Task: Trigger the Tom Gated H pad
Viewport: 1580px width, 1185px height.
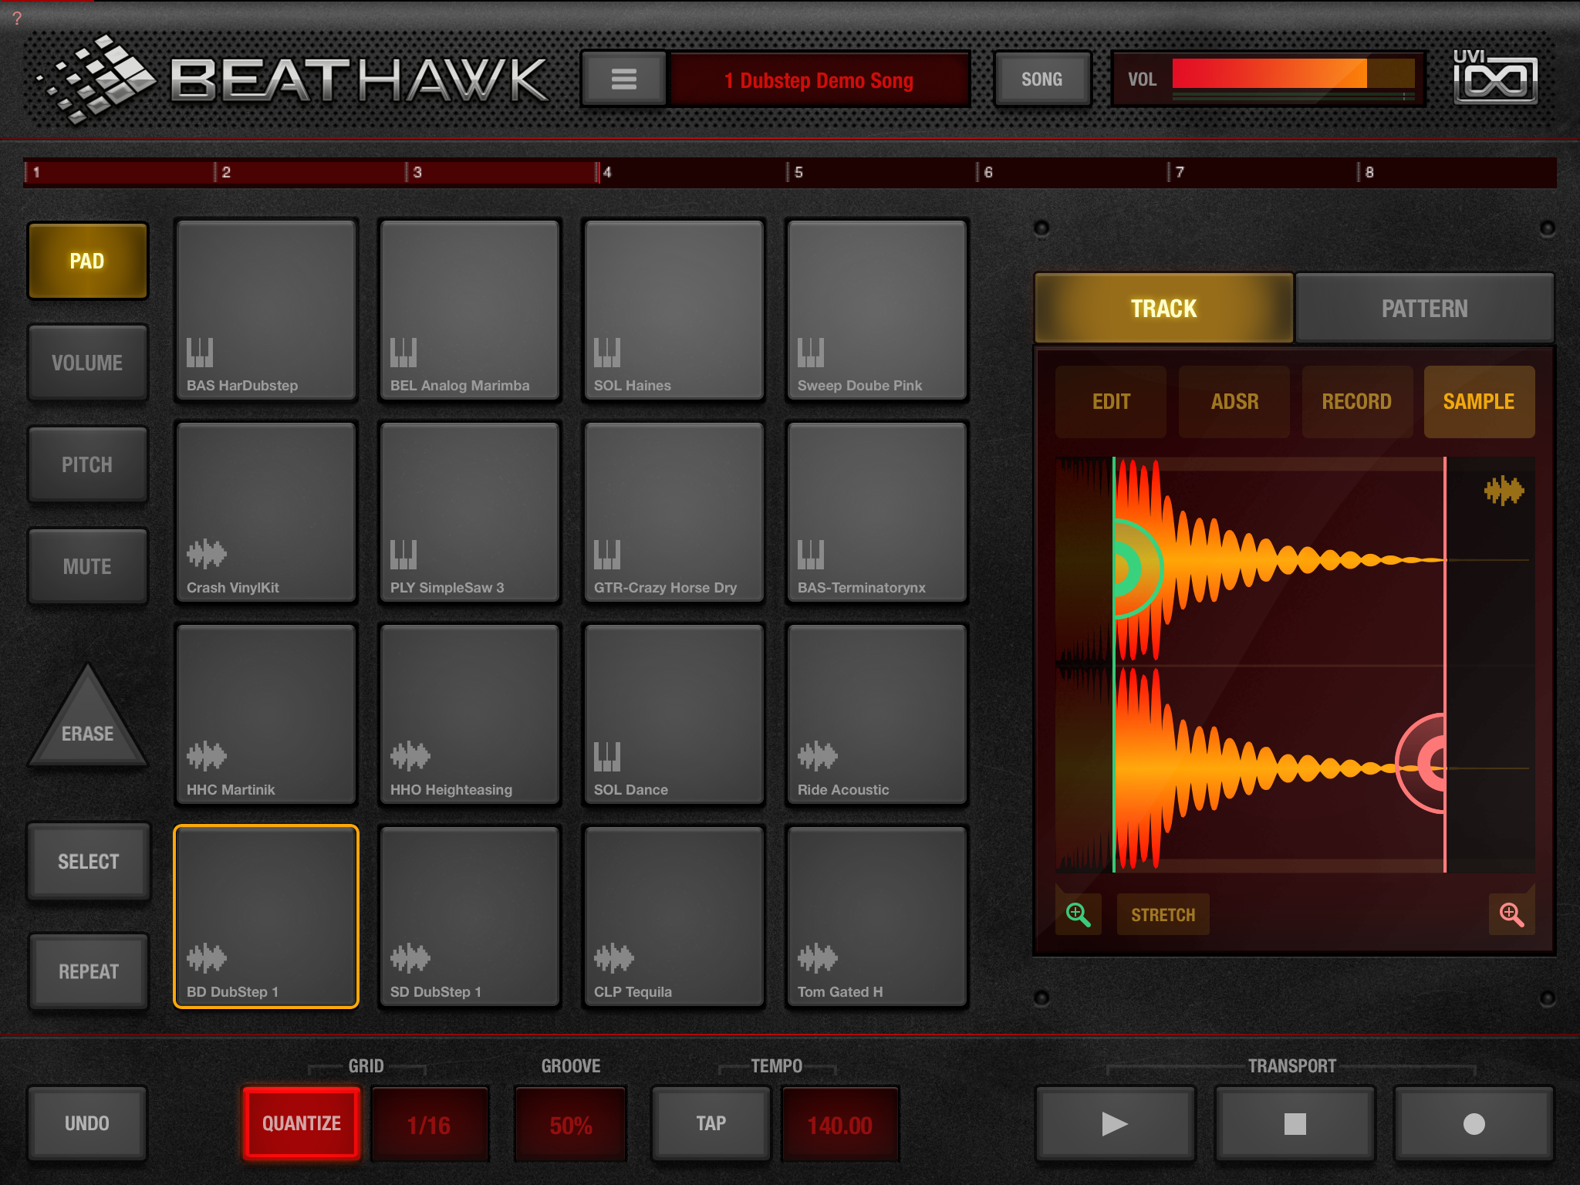Action: (x=877, y=916)
